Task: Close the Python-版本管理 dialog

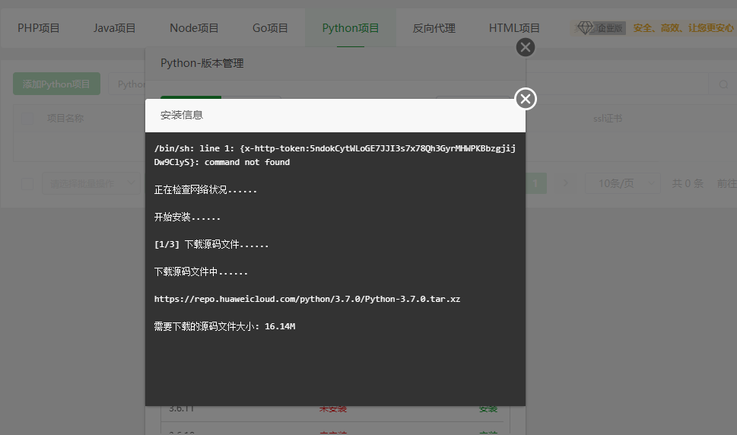Action: click(x=525, y=47)
